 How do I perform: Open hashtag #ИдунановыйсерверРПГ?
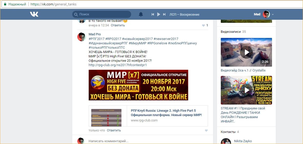[x=108, y=43]
